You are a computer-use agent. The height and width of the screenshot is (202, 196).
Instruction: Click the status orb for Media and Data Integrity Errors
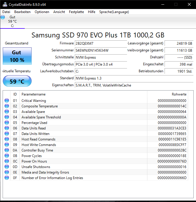(x=7, y=172)
